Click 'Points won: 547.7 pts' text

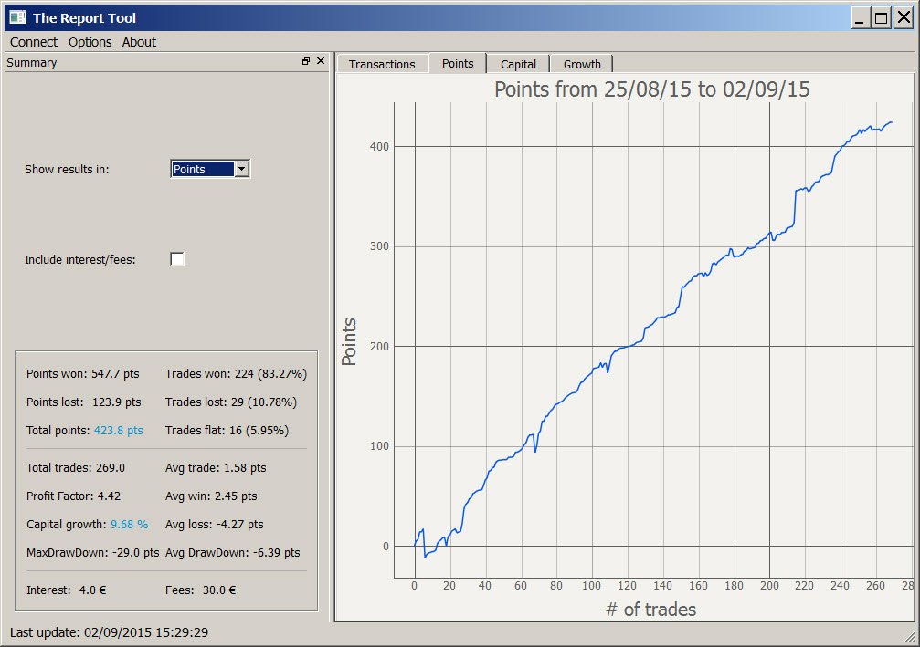pos(83,374)
